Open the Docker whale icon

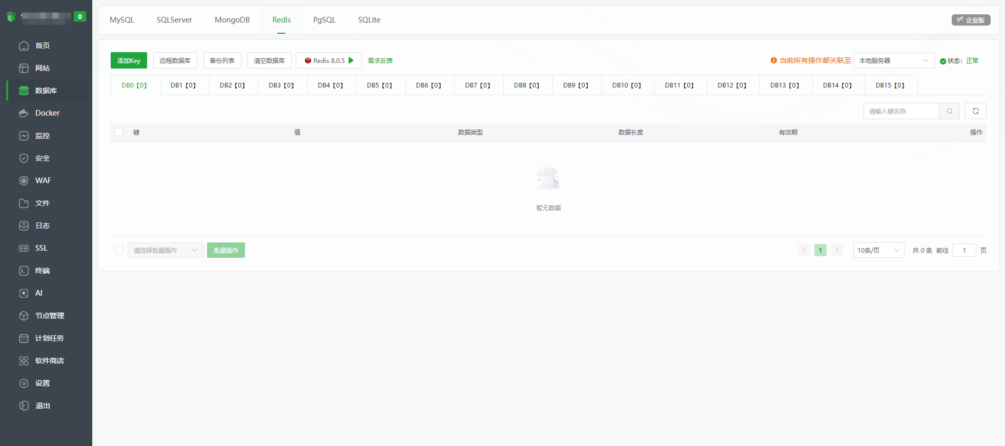24,113
